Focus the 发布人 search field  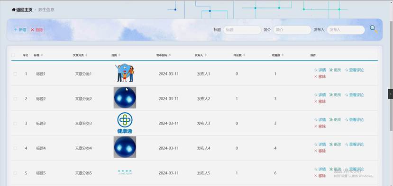[346, 30]
